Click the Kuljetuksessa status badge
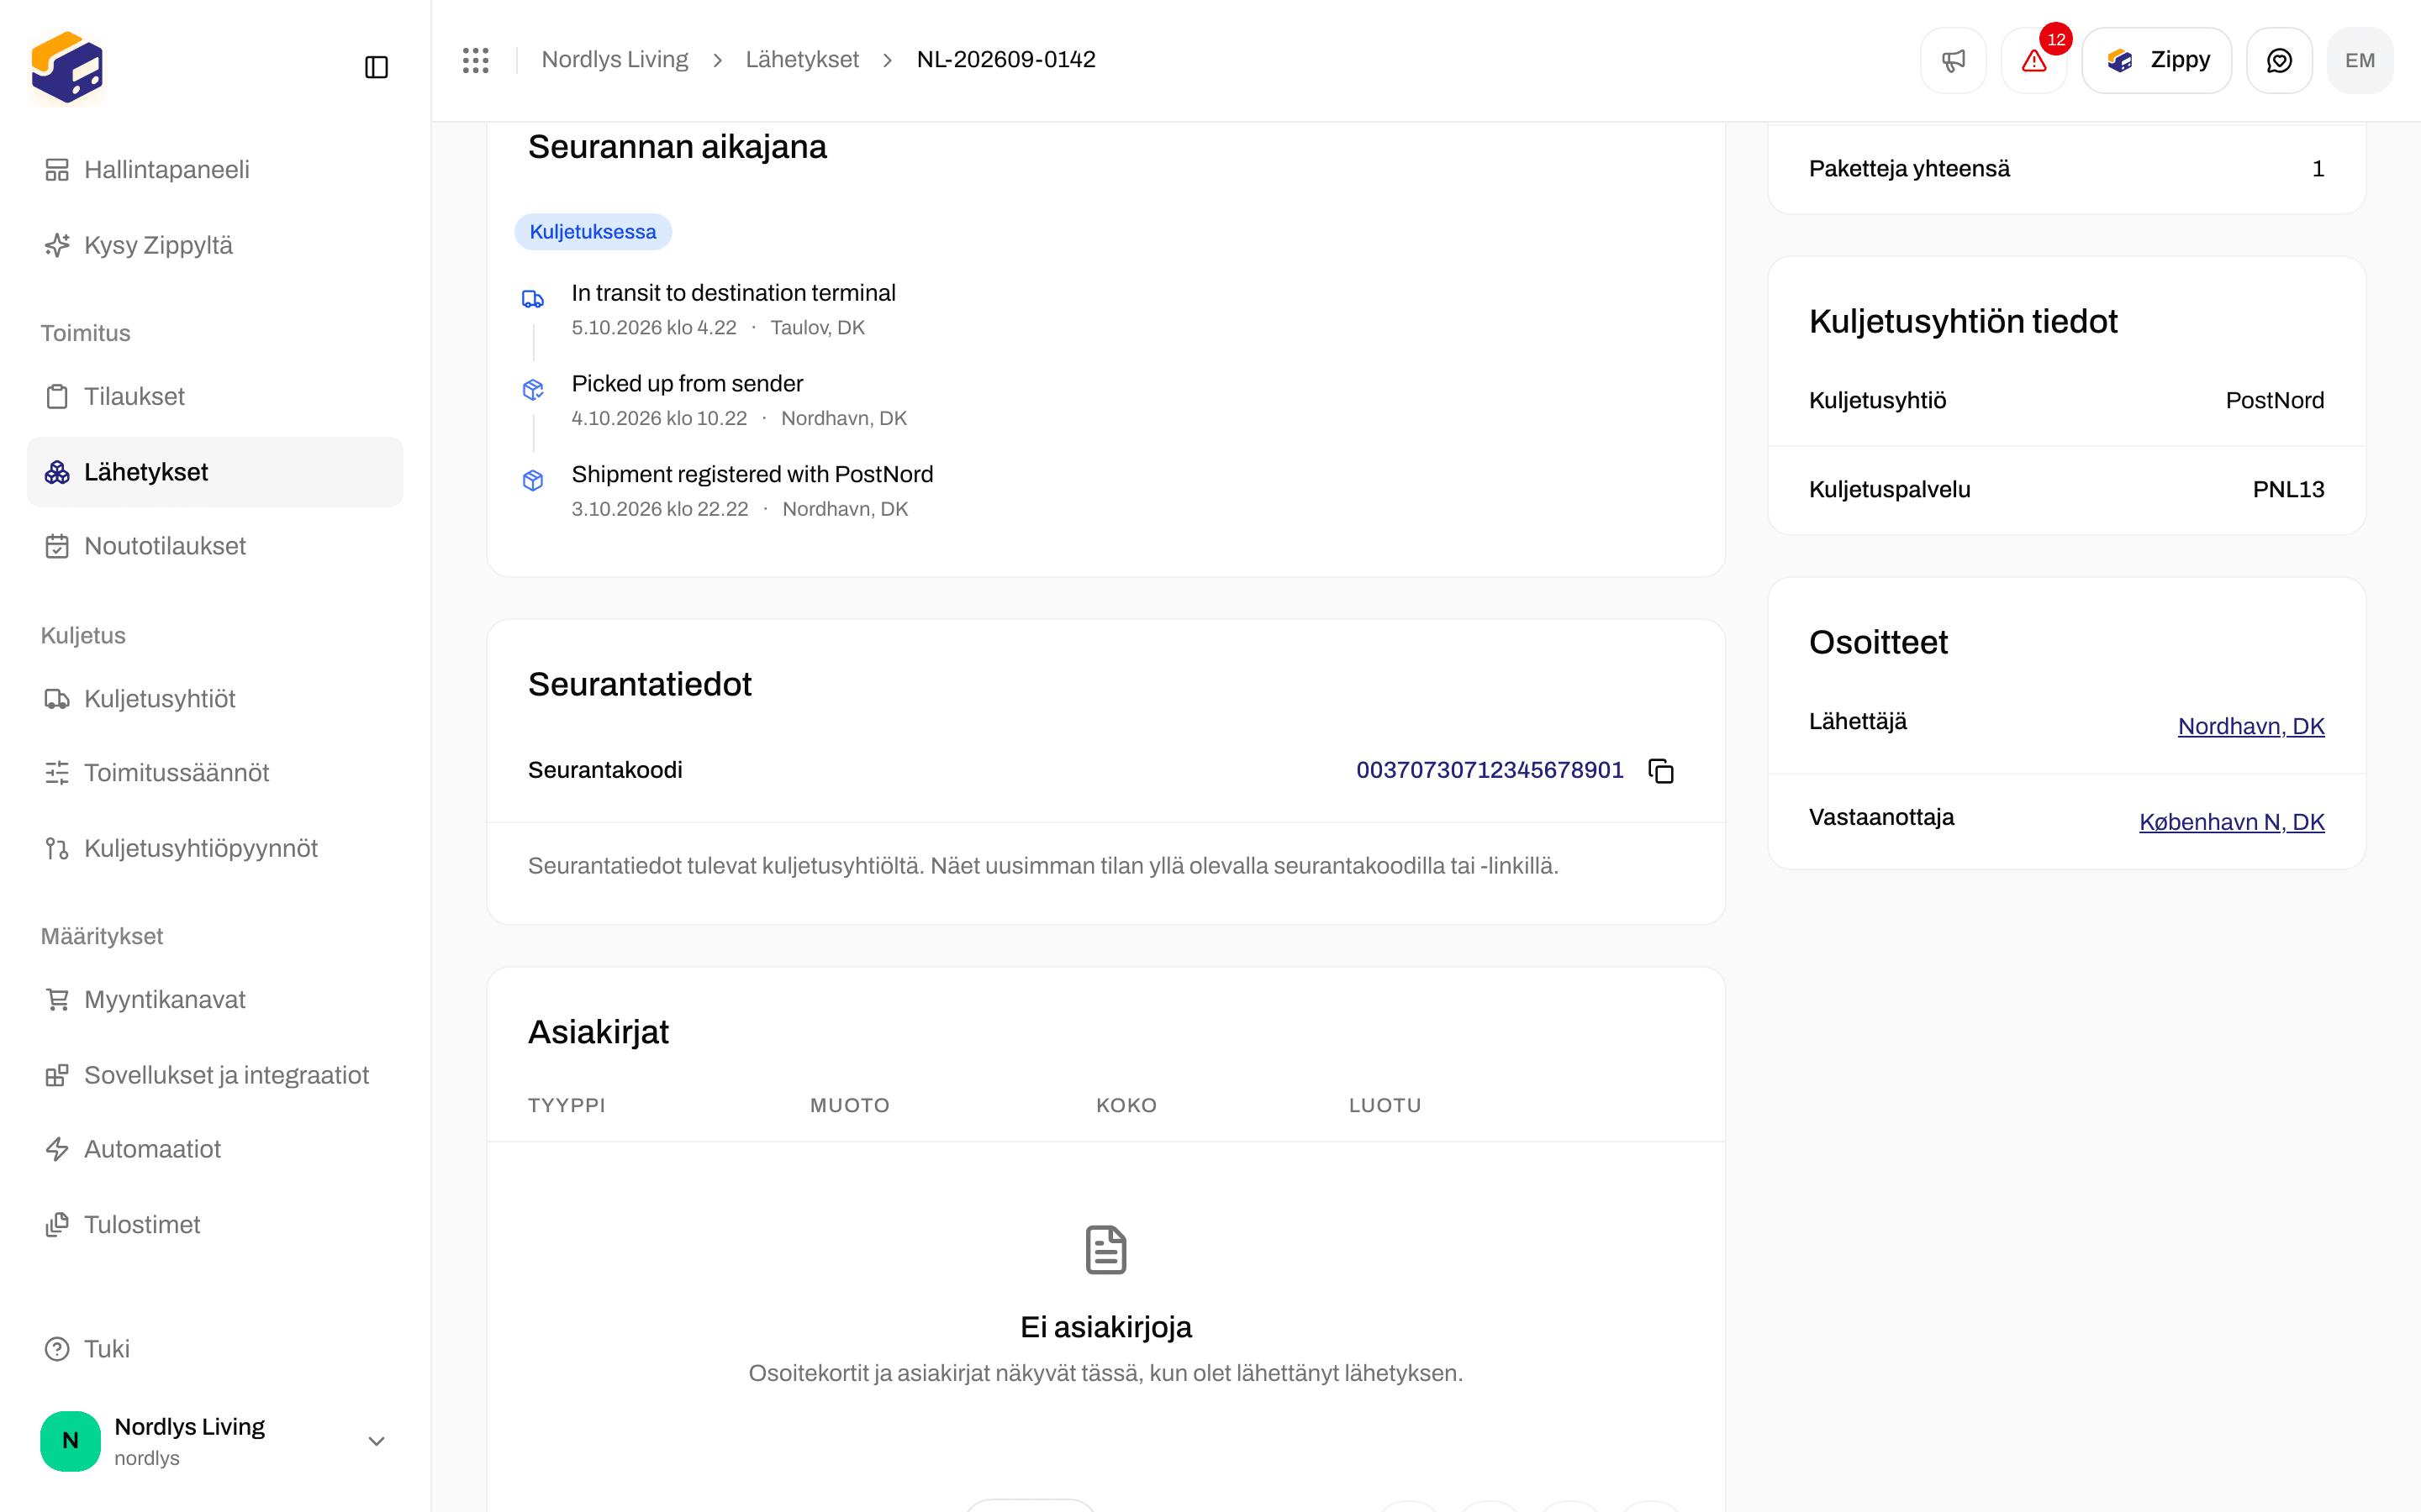Image resolution: width=2421 pixels, height=1512 pixels. (593, 232)
